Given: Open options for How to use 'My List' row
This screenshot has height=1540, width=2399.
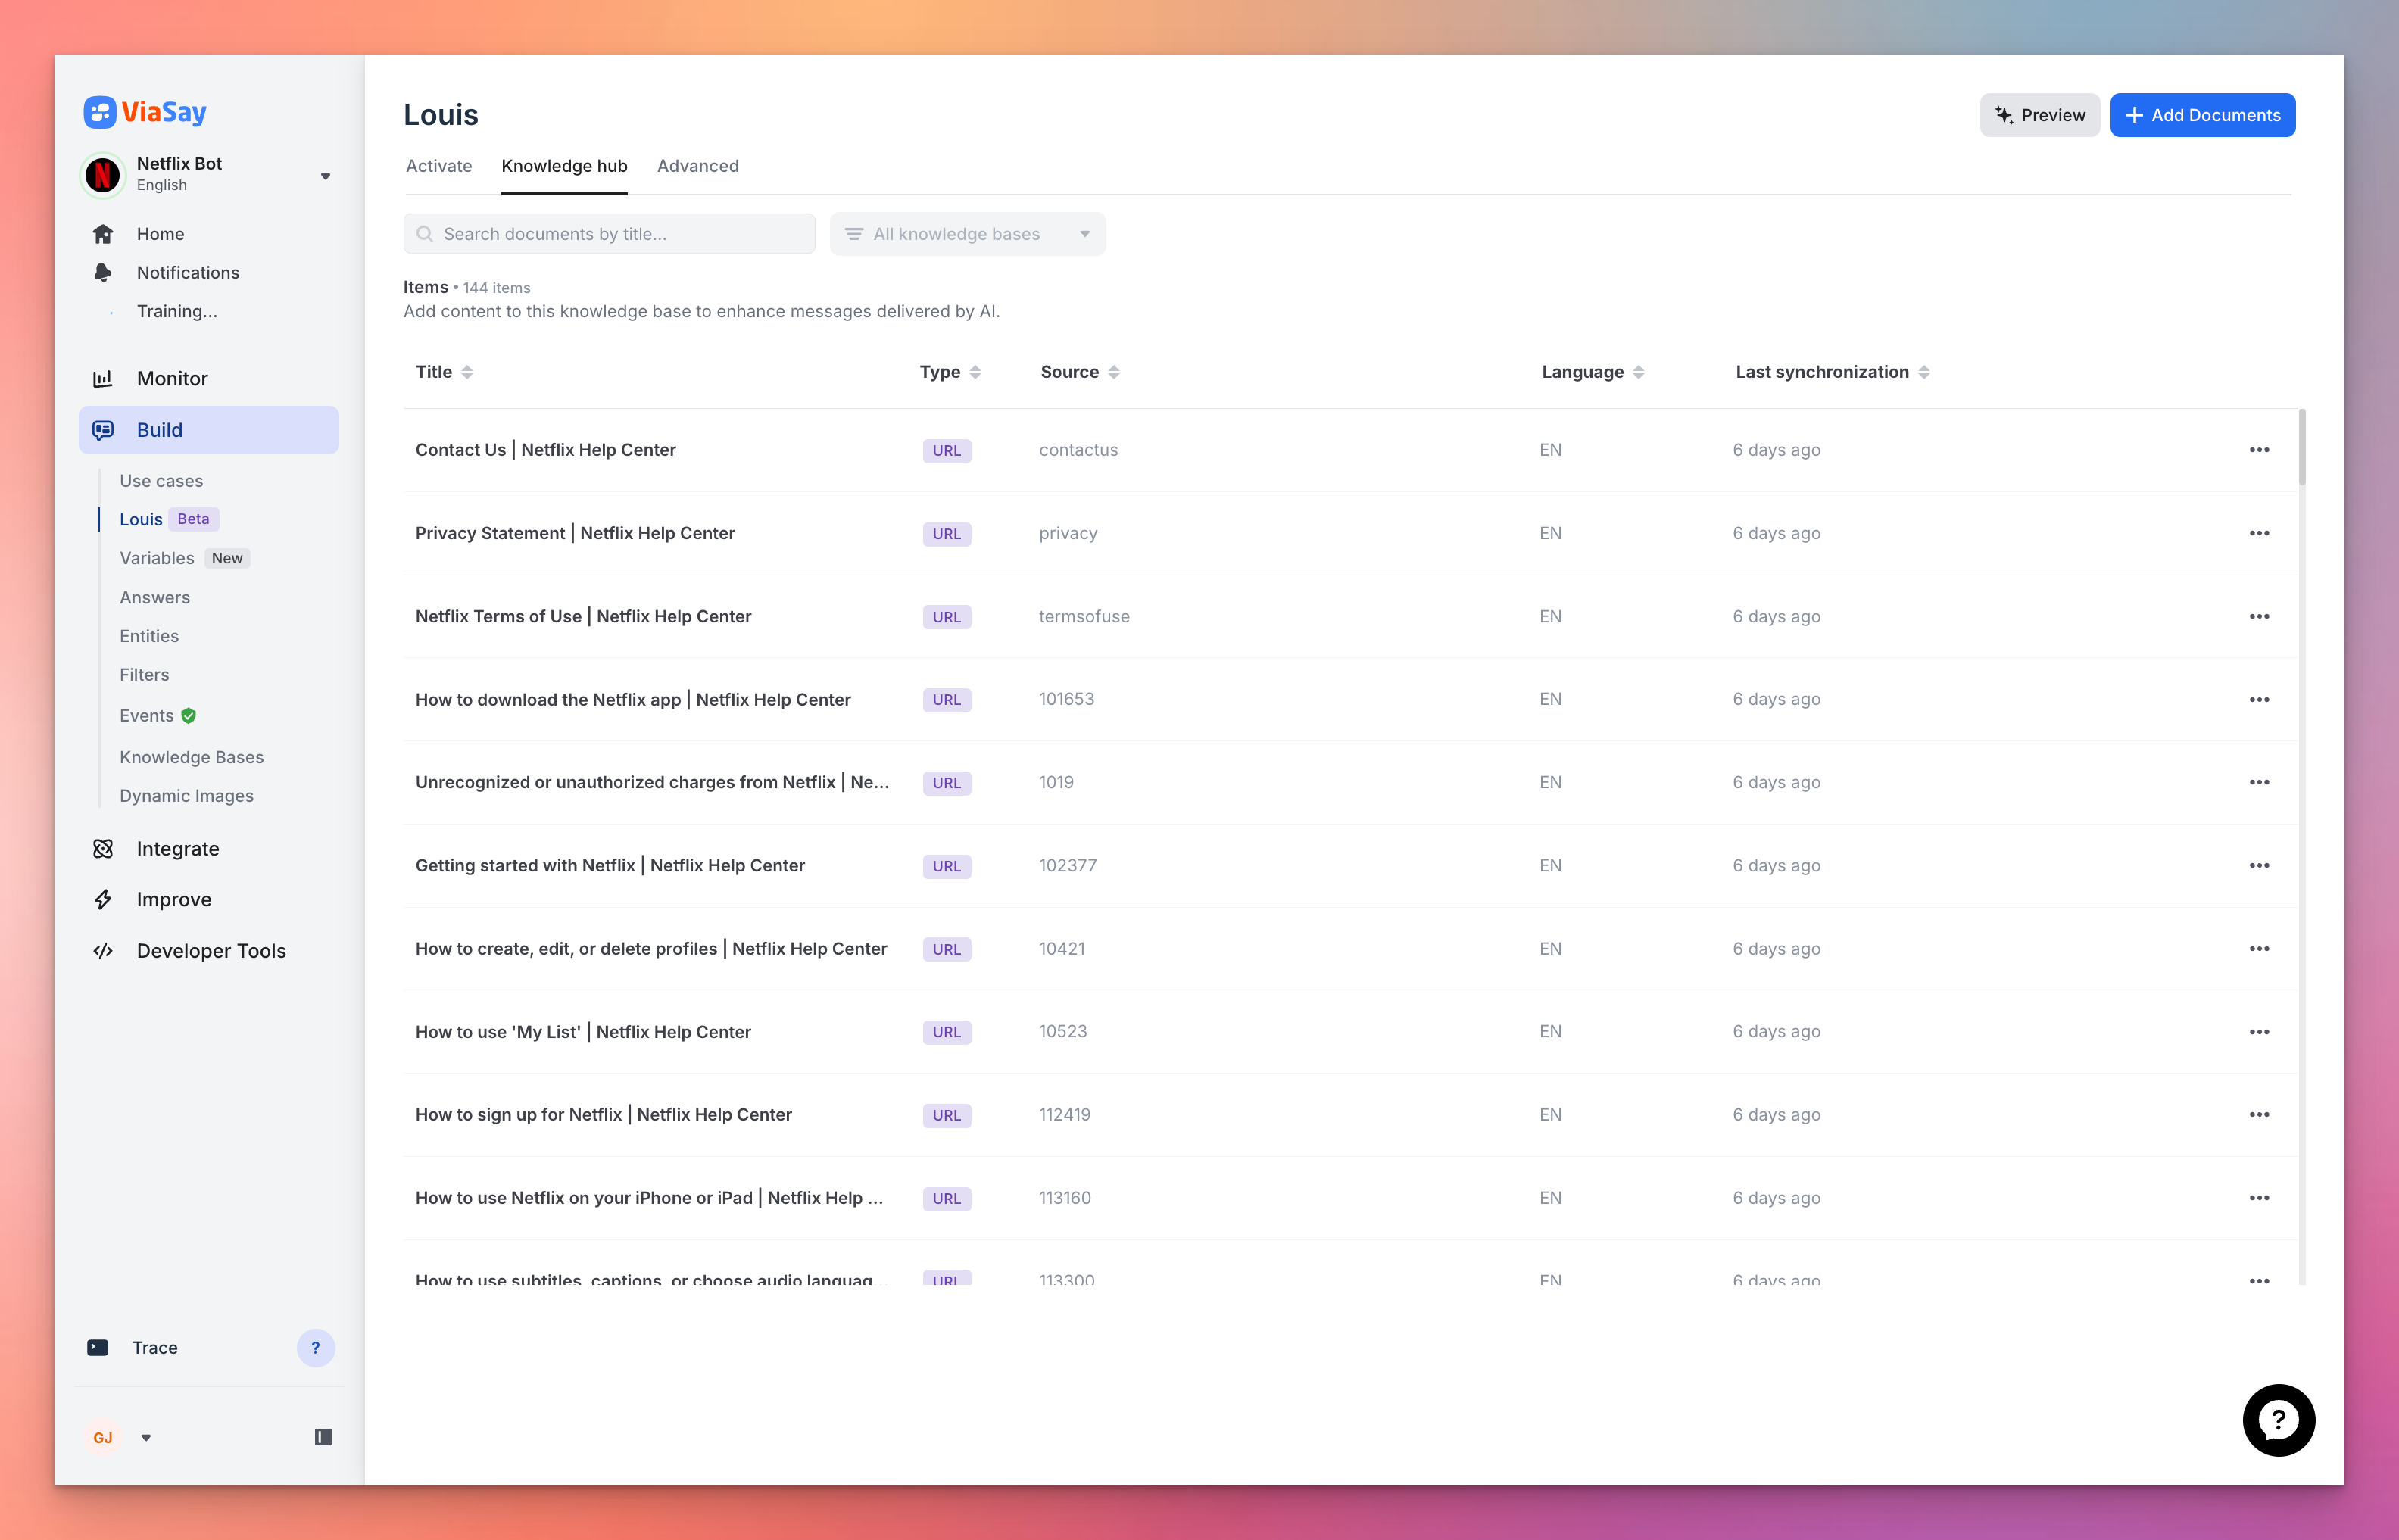Looking at the screenshot, I should click(x=2259, y=1031).
